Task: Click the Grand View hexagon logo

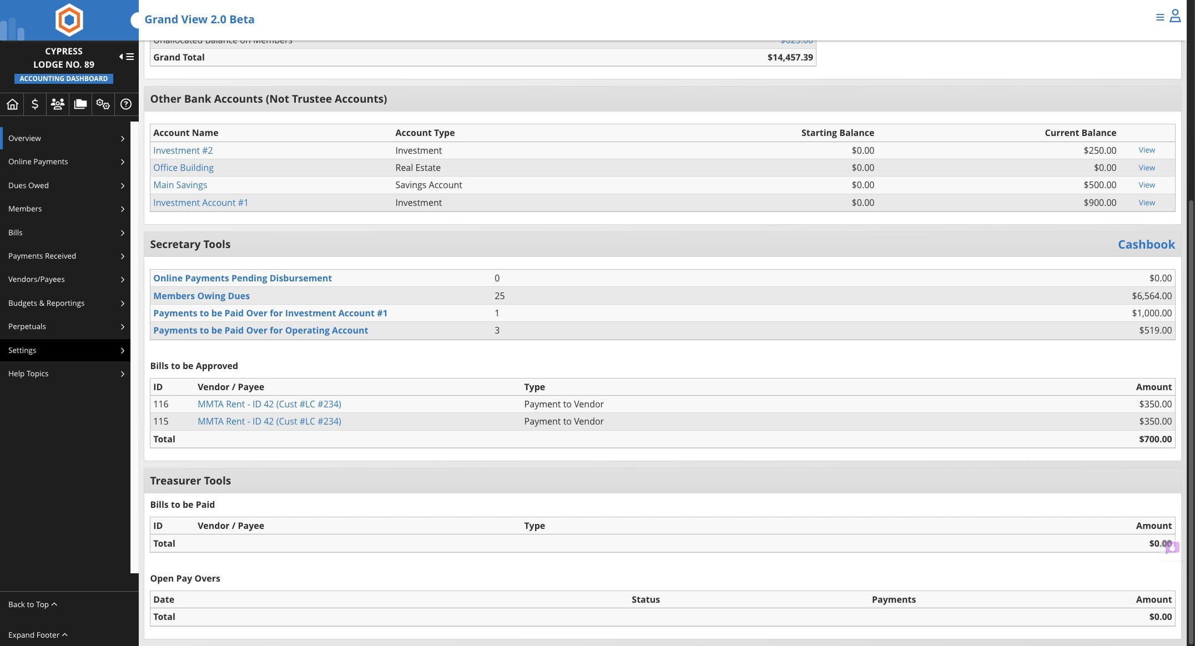Action: 69,20
